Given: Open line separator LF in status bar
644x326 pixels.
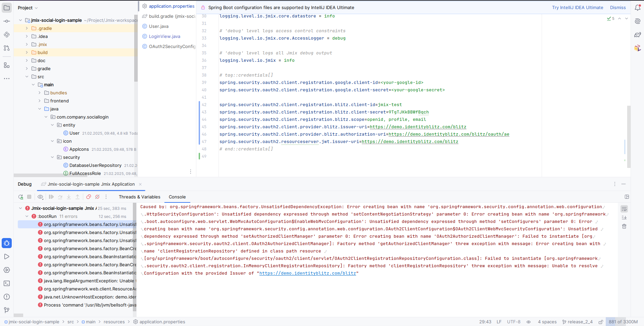Looking at the screenshot, I should (x=499, y=322).
